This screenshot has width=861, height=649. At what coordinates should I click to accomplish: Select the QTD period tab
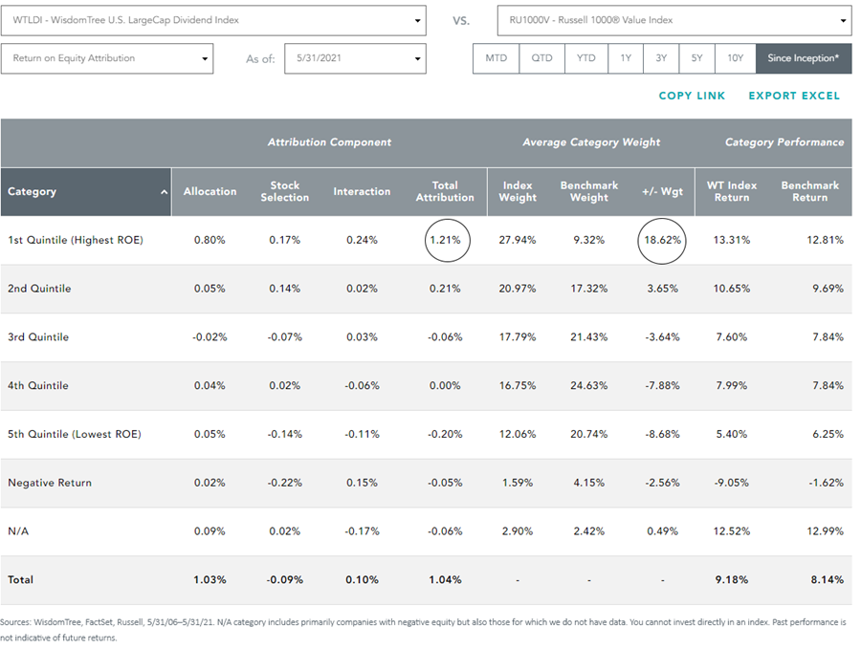pos(542,58)
